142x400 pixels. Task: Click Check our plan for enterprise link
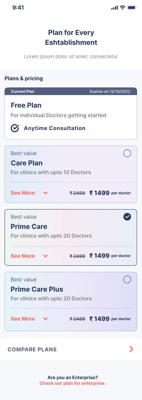click(x=73, y=383)
